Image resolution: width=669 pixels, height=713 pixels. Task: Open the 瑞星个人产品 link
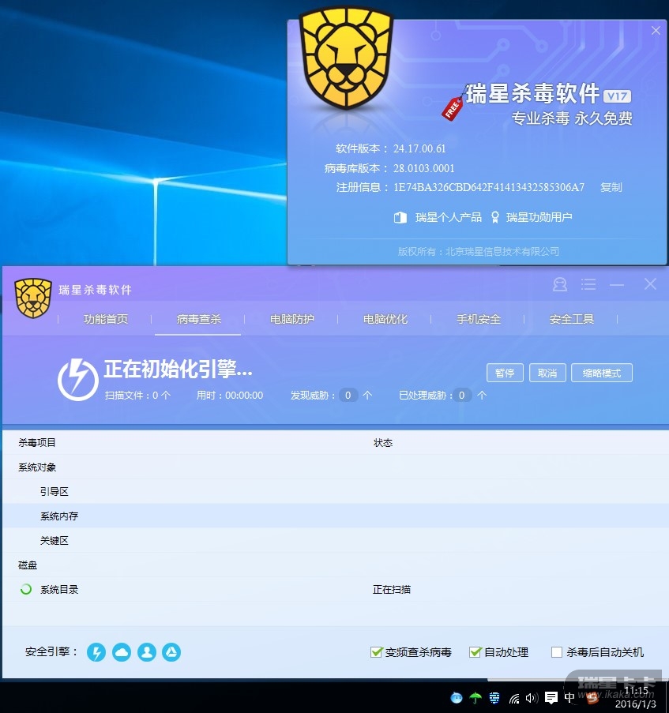click(449, 217)
